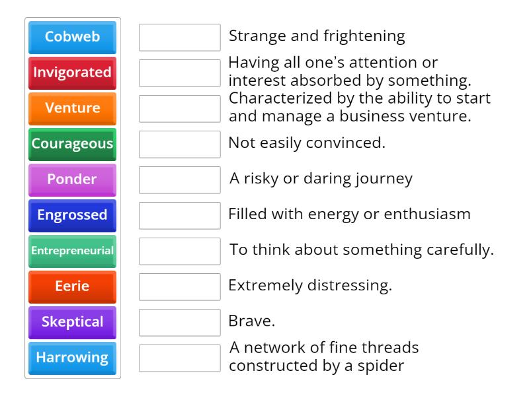
Task: Click the answer box beside 'Extremely distressing'
Action: tap(180, 286)
